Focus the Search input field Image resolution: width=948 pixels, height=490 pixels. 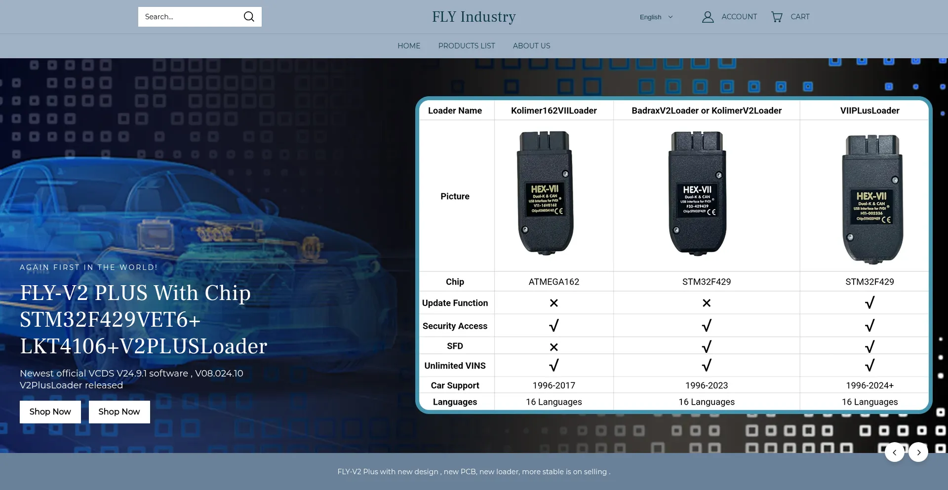(190, 17)
